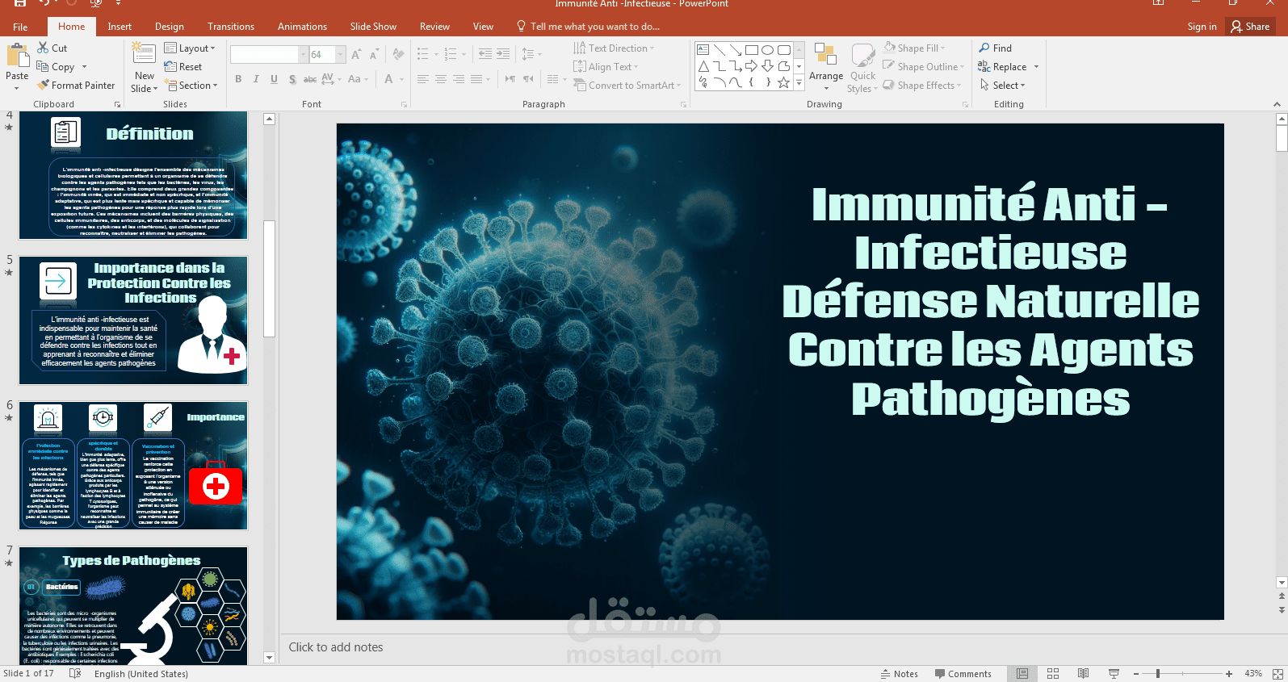Open the Layout dropdown

click(x=191, y=48)
